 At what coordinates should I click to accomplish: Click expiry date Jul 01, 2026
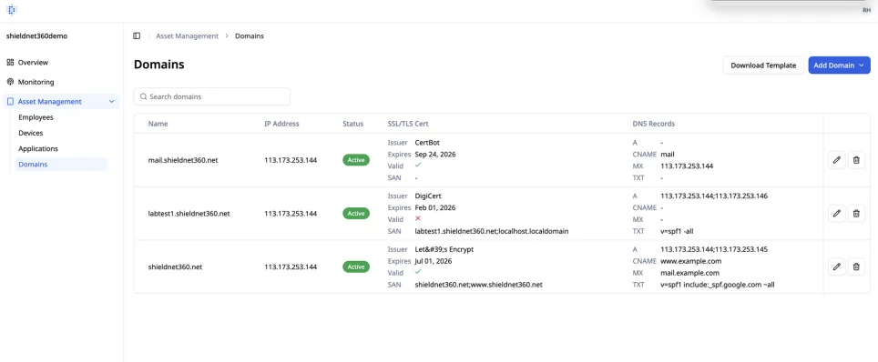pyautogui.click(x=434, y=261)
